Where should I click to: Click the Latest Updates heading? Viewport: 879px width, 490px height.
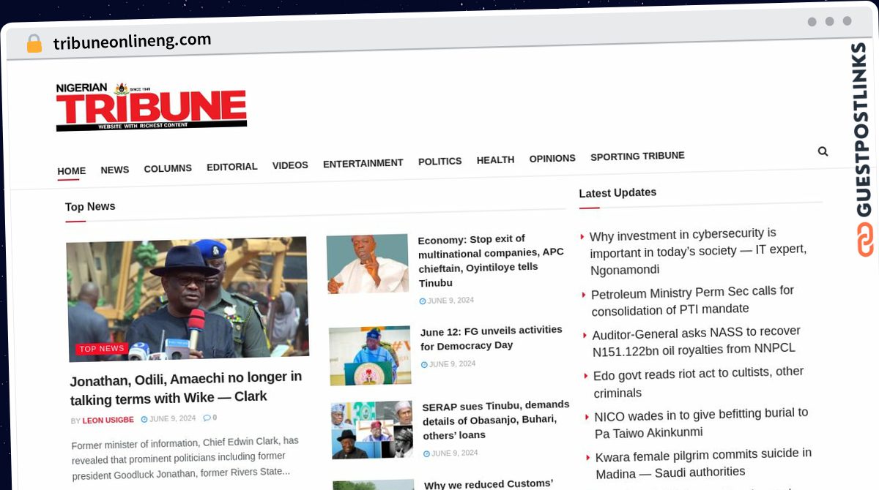point(617,192)
